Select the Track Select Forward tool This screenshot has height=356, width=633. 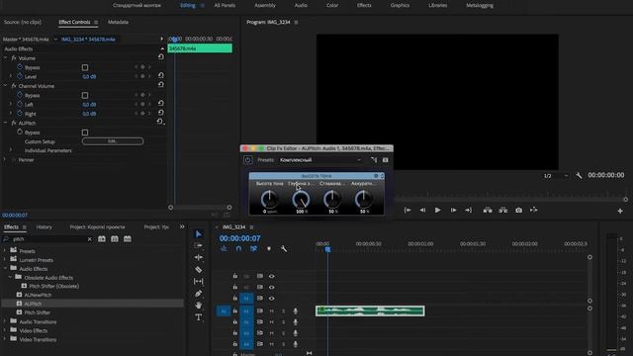coord(198,245)
